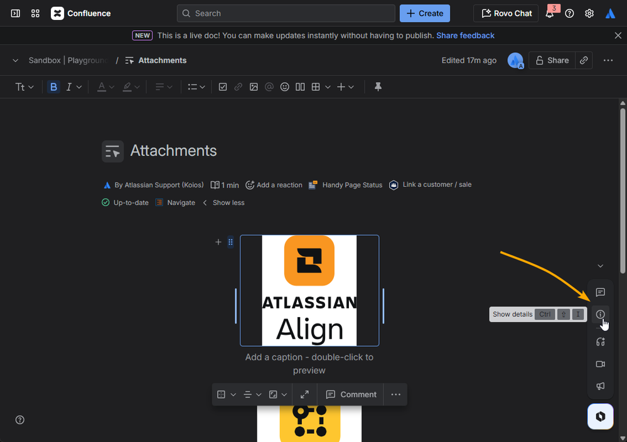
Task: Click the Add a caption text
Action: coord(309,364)
